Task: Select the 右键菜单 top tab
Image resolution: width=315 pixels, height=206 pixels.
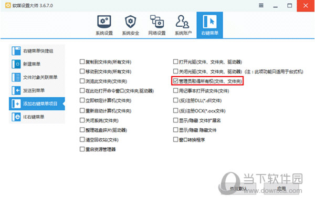Action: (x=209, y=25)
